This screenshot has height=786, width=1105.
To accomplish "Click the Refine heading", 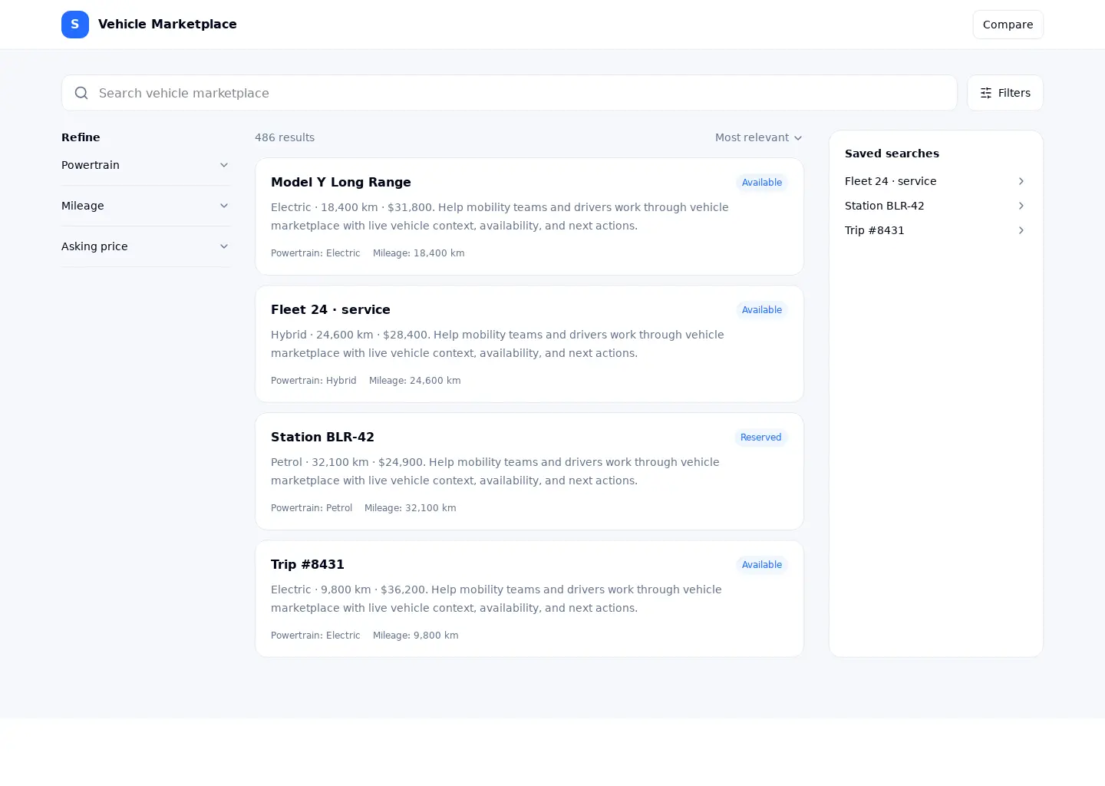I will click(x=81, y=137).
